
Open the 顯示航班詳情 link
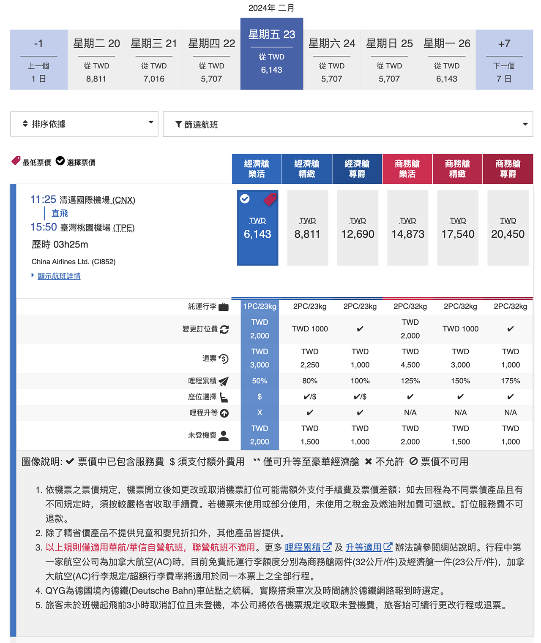click(59, 276)
